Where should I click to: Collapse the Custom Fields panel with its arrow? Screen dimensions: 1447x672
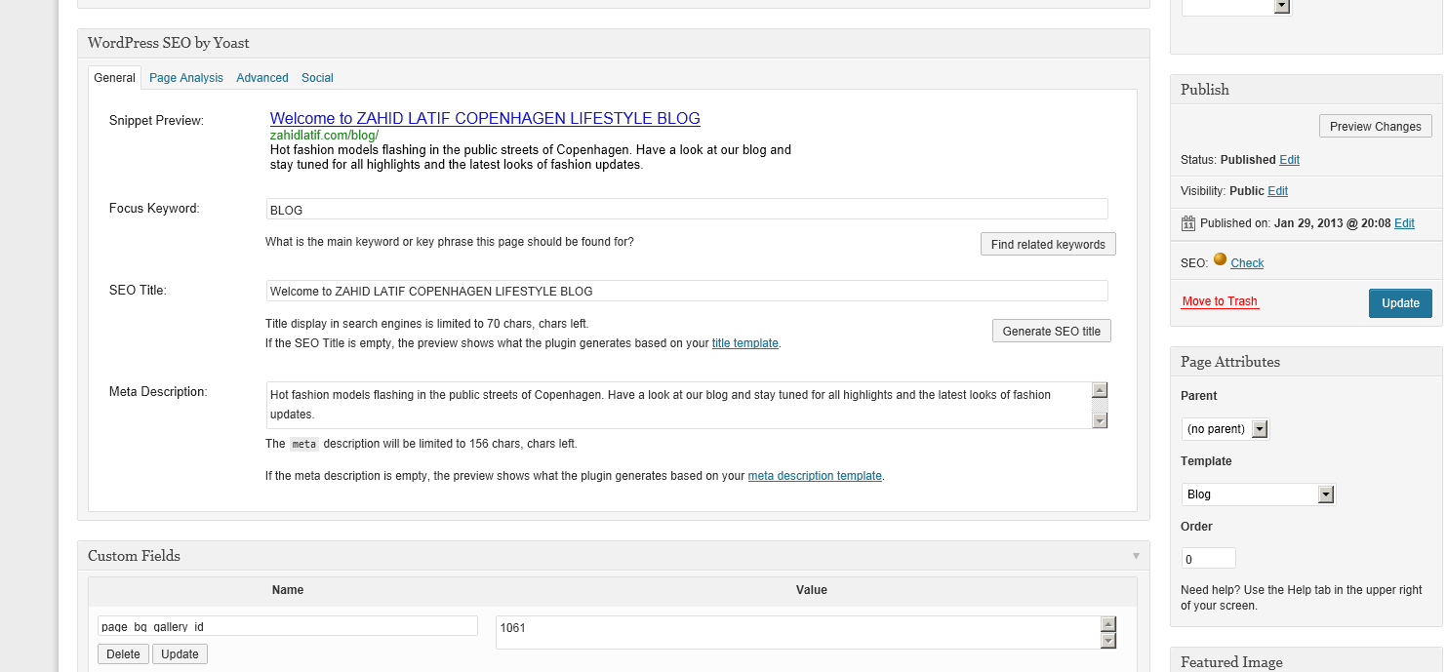coord(1136,556)
